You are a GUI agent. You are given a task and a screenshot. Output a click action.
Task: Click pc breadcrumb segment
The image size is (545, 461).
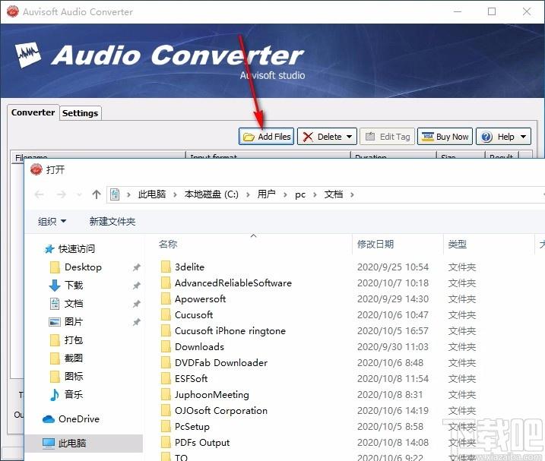click(300, 194)
